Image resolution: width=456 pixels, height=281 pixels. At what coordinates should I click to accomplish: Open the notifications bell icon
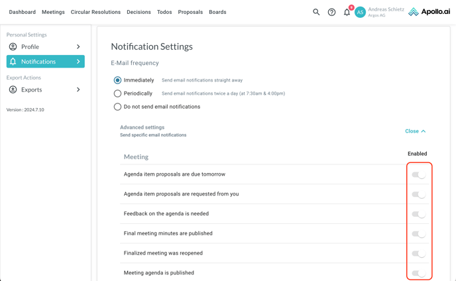point(347,12)
